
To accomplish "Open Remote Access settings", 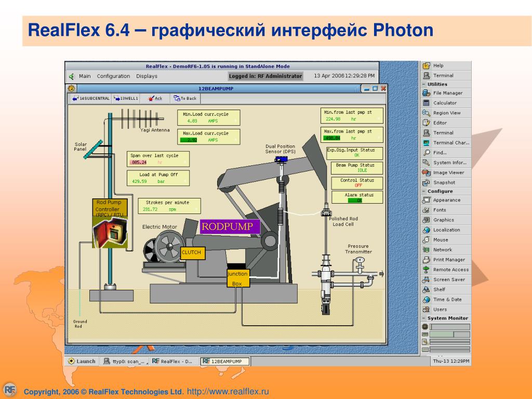I will tap(446, 270).
